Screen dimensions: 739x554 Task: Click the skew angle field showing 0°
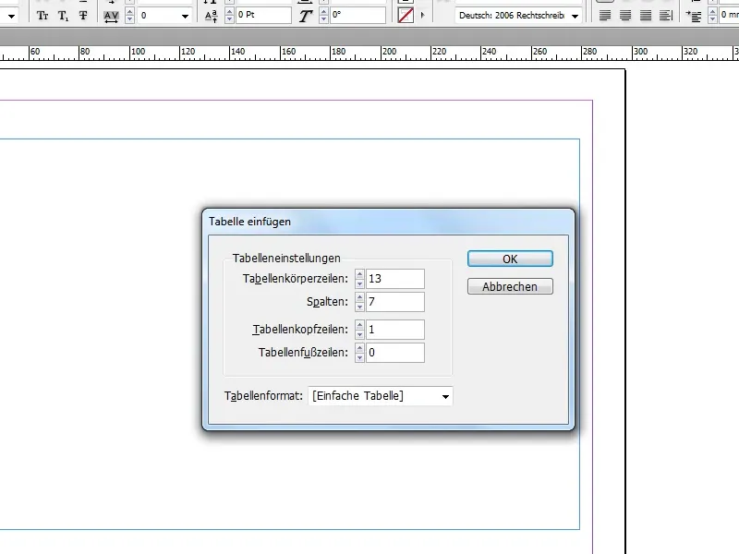coord(357,15)
